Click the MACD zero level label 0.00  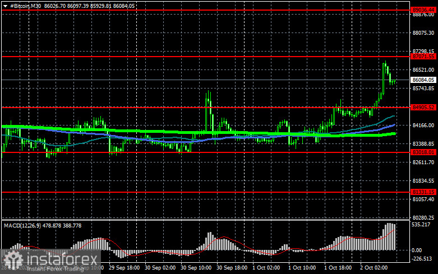(417, 250)
